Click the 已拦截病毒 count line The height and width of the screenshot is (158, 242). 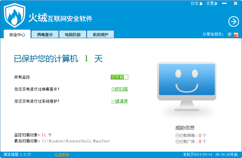point(191,135)
